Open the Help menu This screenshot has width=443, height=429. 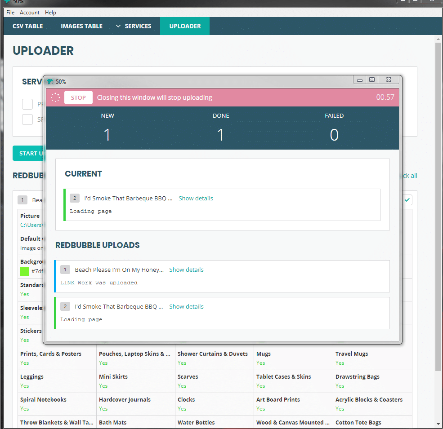coord(50,13)
